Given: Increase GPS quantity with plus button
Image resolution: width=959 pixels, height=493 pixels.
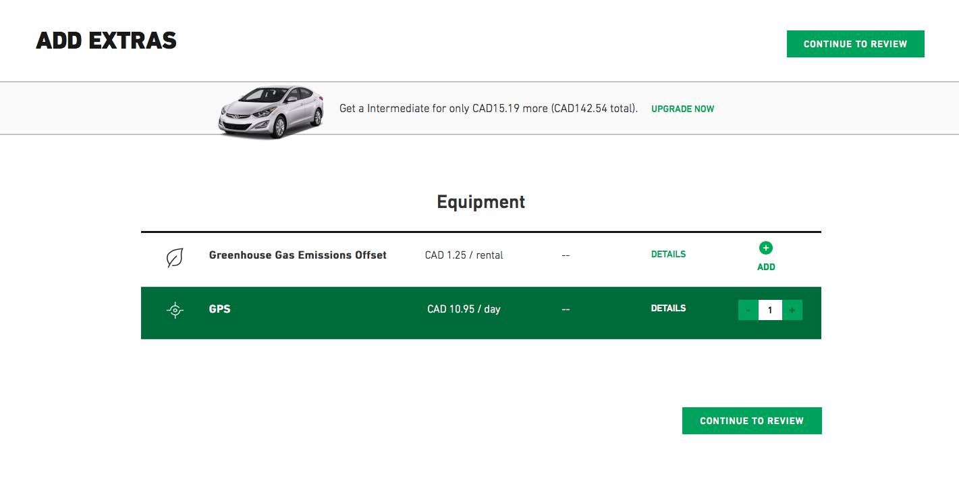Looking at the screenshot, I should pyautogui.click(x=792, y=310).
